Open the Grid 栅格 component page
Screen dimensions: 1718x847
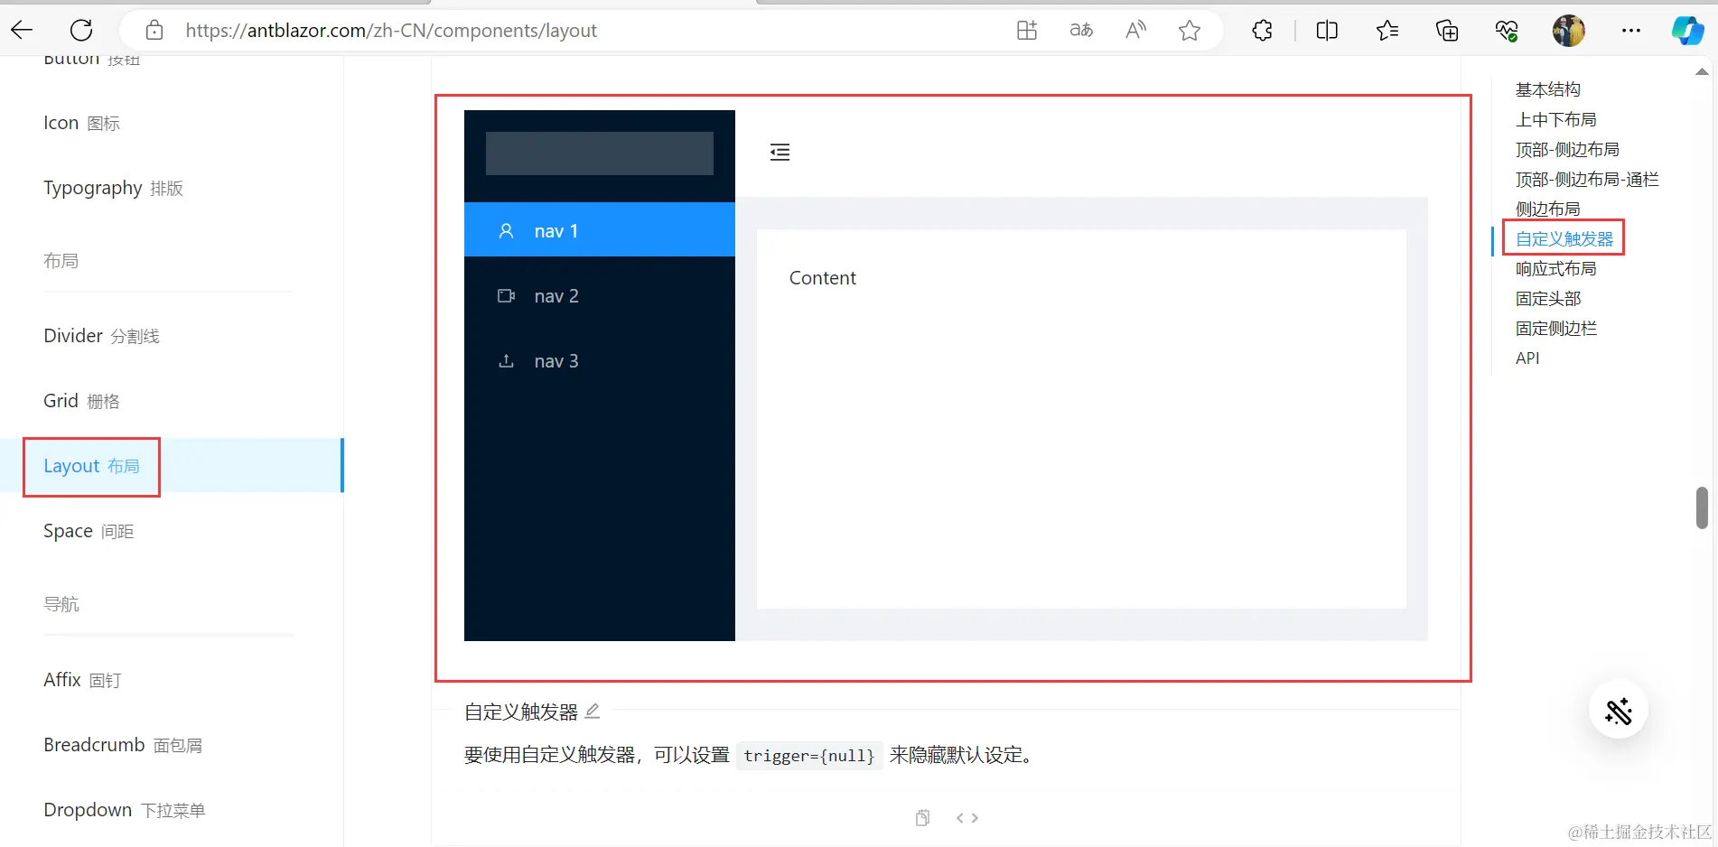point(81,401)
